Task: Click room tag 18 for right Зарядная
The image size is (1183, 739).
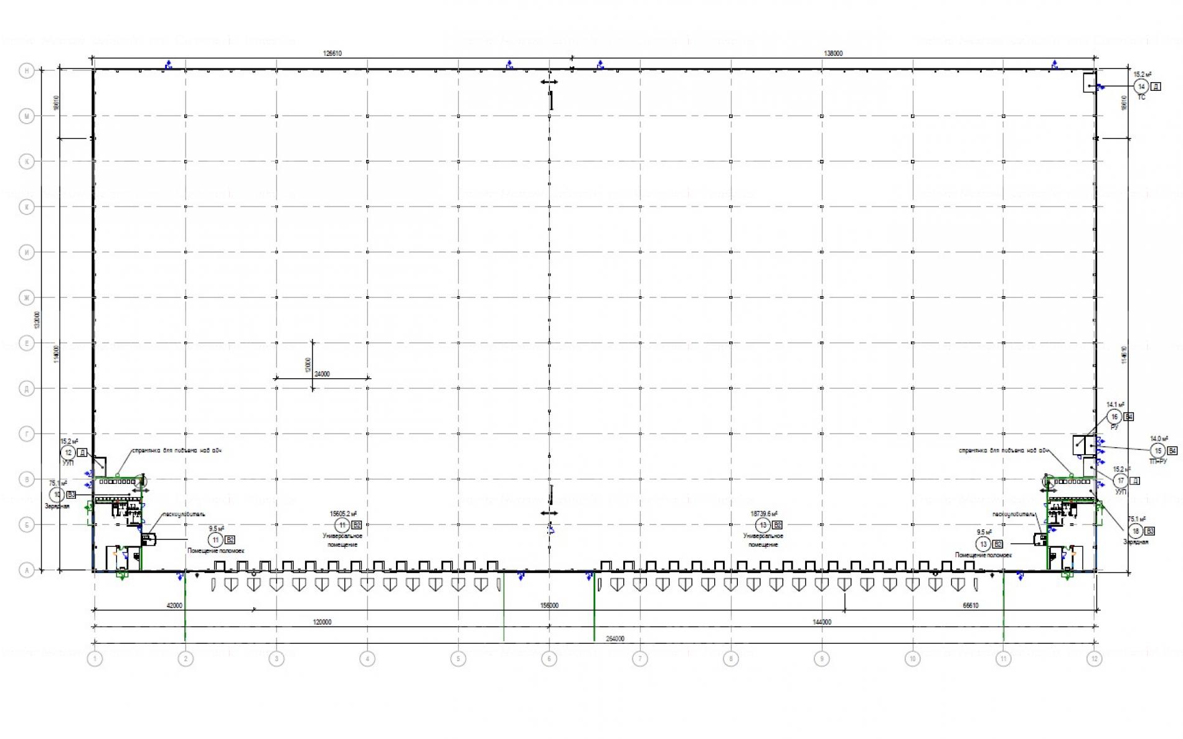Action: [1136, 531]
